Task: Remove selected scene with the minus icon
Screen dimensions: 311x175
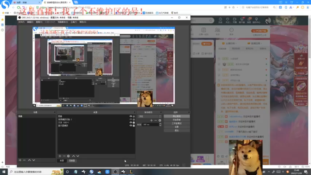Action: pyautogui.click(x=24, y=160)
